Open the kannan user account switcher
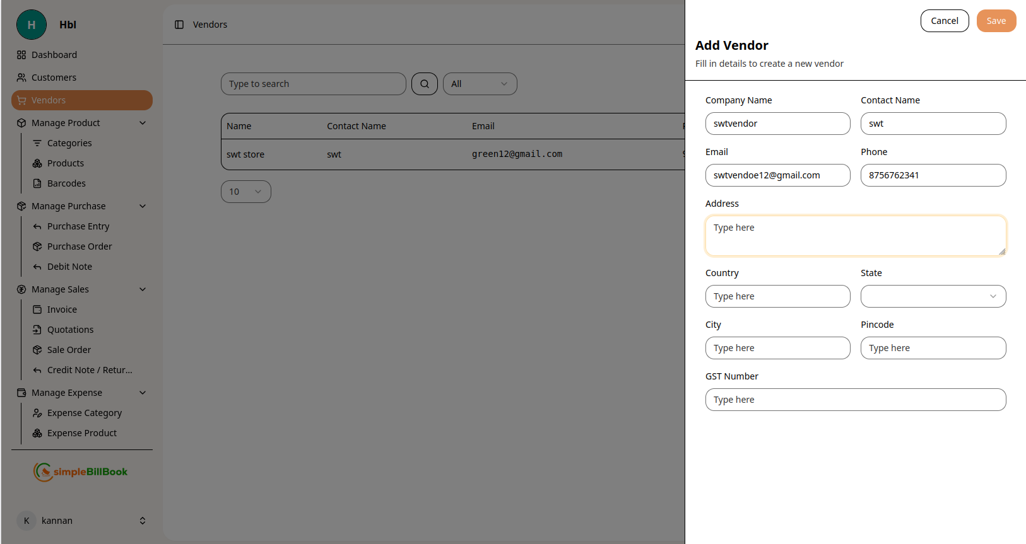This screenshot has height=544, width=1026. 143,521
